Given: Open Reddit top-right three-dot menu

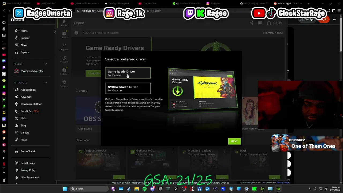Looking at the screenshot, I should 334,19.
